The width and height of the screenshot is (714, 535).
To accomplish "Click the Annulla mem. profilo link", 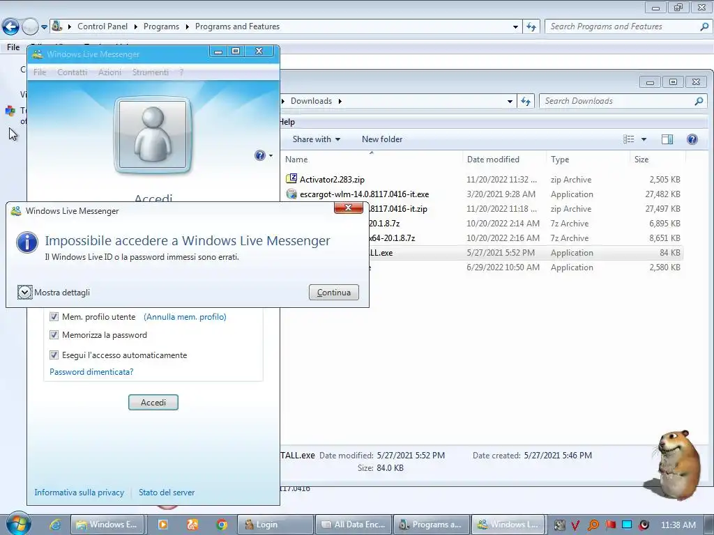I will point(185,317).
